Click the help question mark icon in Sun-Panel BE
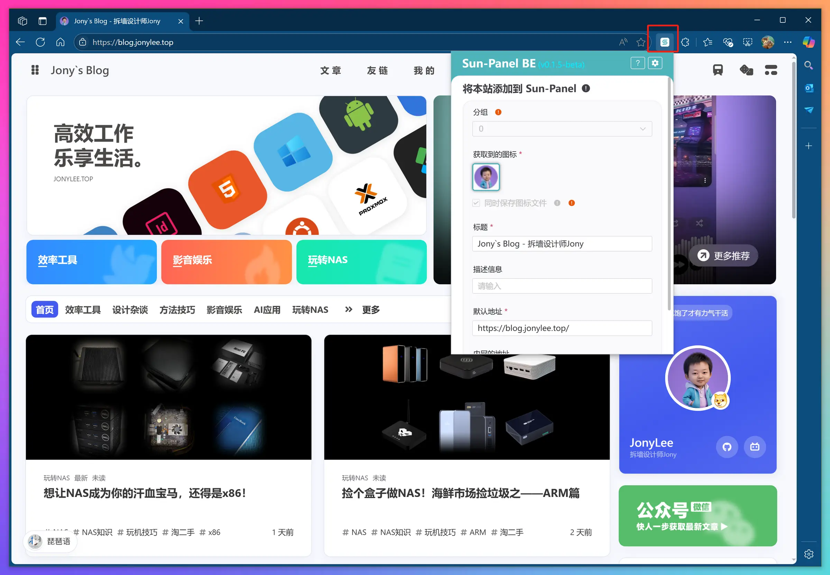830x575 pixels. tap(637, 63)
